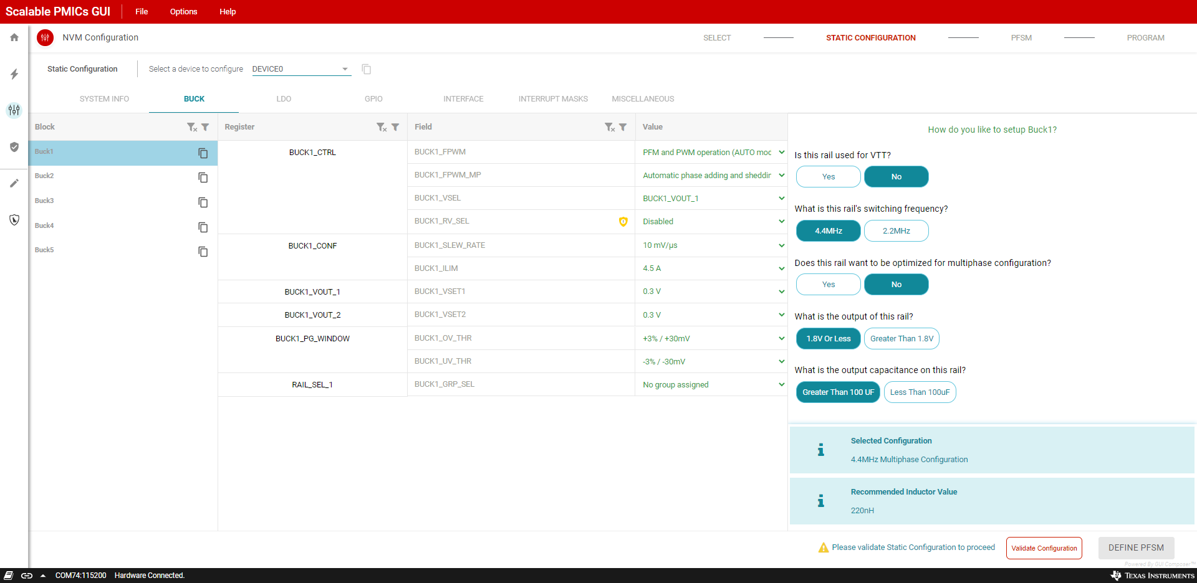Click the Validate Configuration button
The height and width of the screenshot is (583, 1197).
click(1044, 548)
